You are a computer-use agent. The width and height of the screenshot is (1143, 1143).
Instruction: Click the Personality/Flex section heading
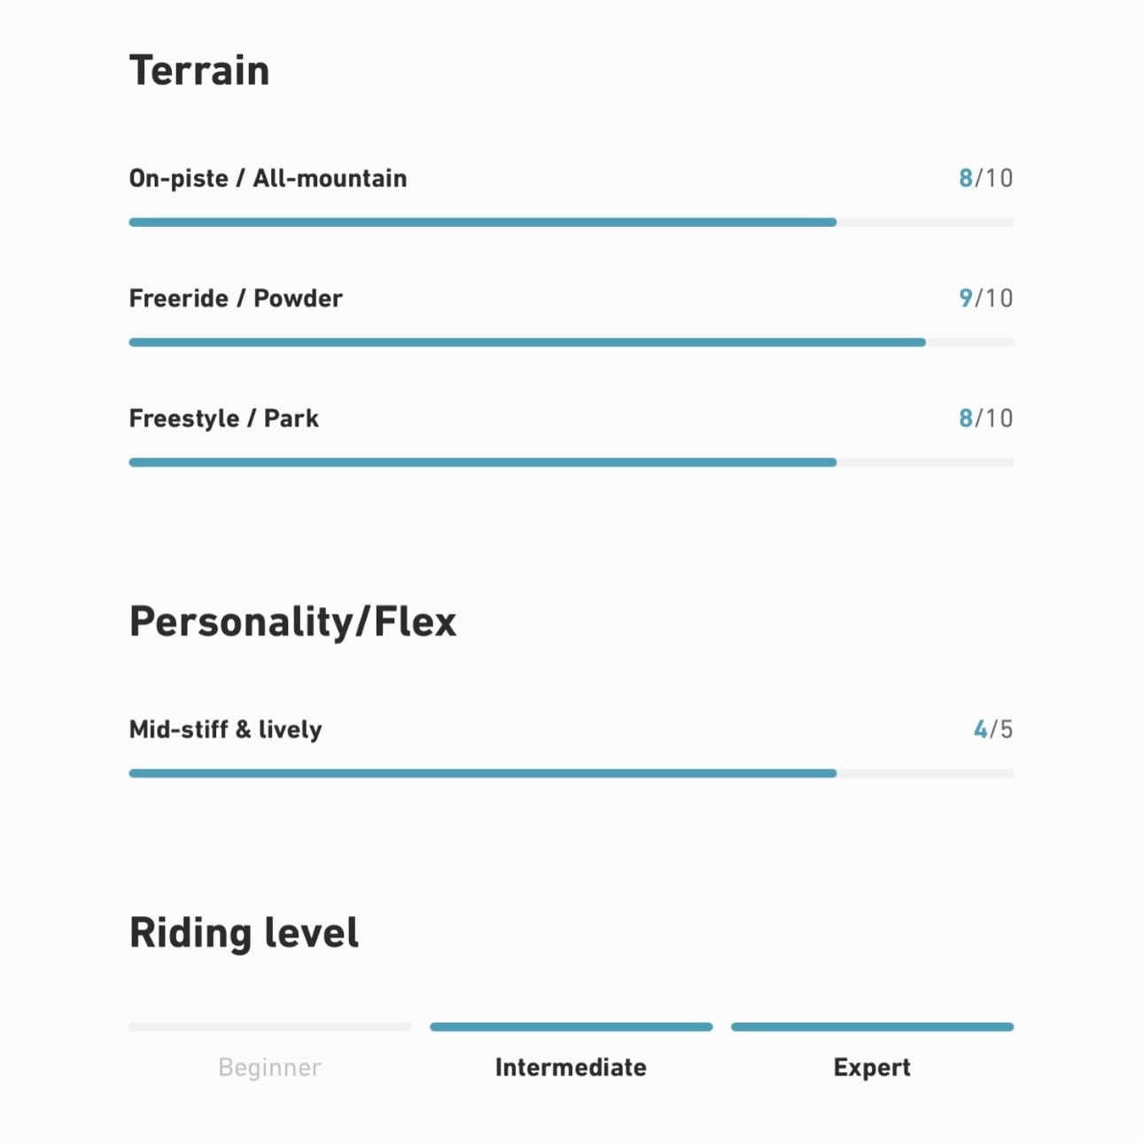coord(292,621)
